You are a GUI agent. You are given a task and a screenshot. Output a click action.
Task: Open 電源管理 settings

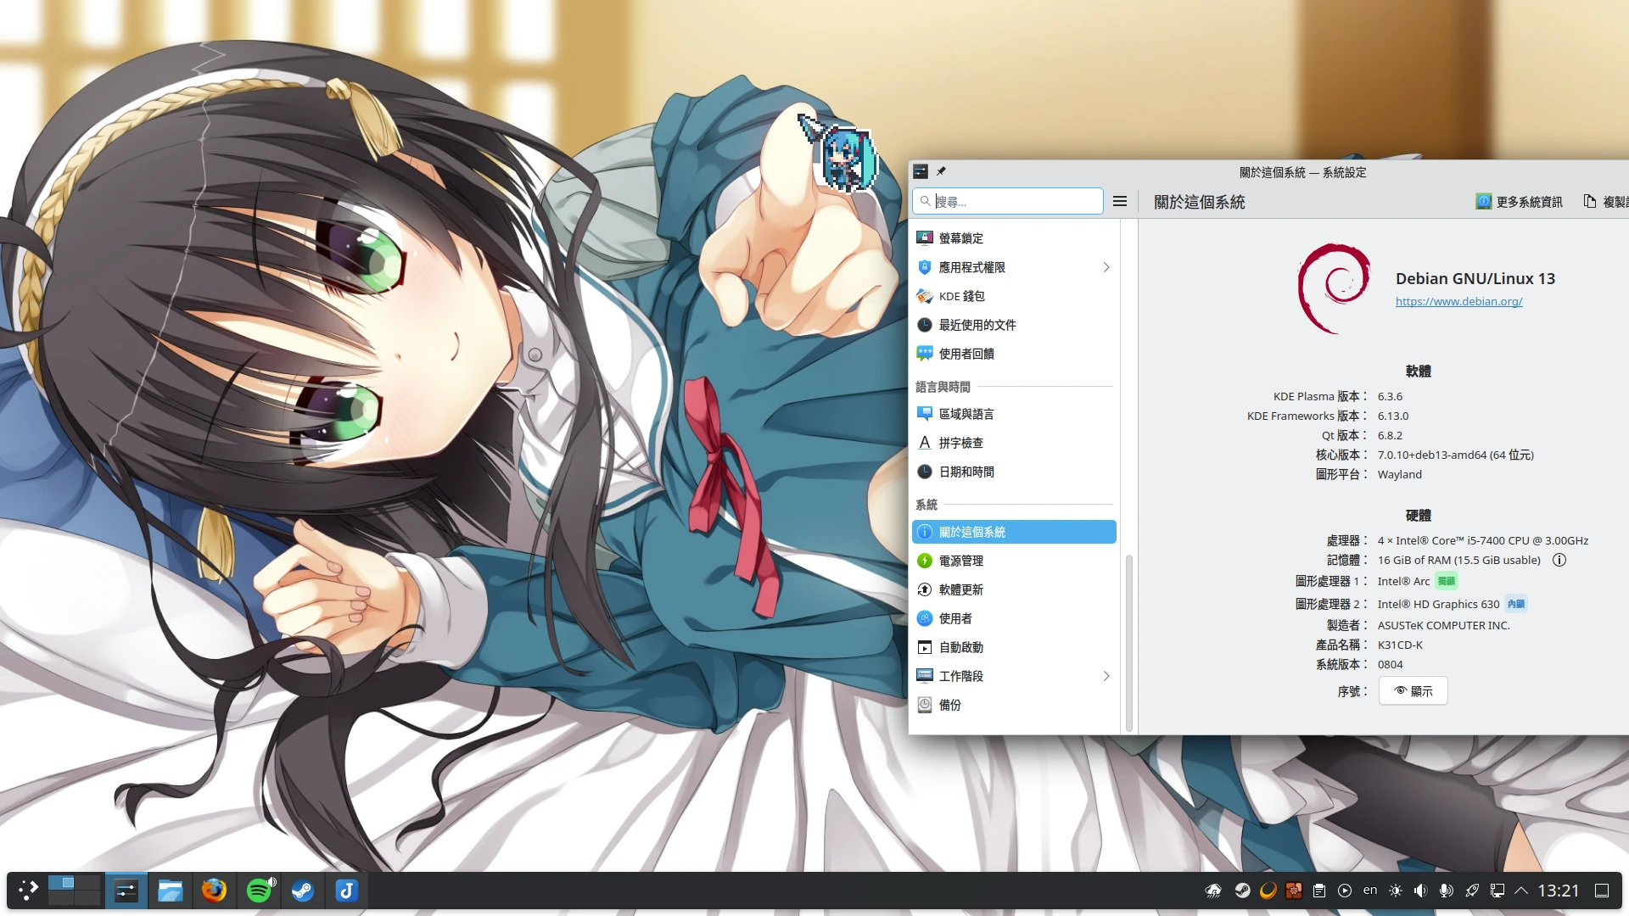(1014, 561)
